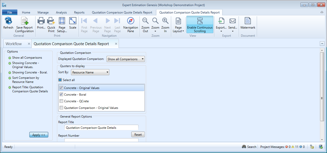Check the Concrete - QCrete checkbox
Screen dimensions: 327x153
coord(61,101)
